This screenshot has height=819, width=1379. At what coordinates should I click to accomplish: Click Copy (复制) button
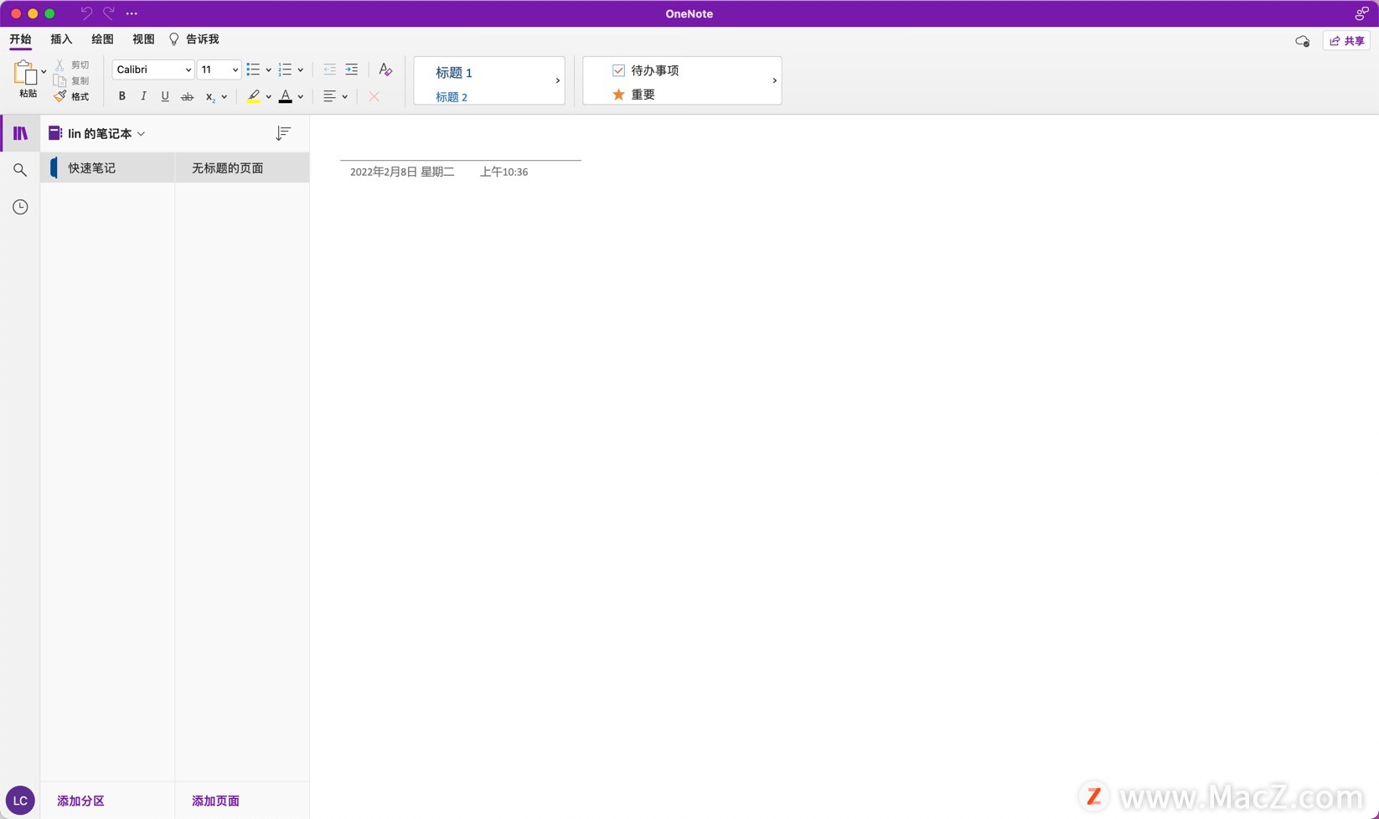pos(72,80)
